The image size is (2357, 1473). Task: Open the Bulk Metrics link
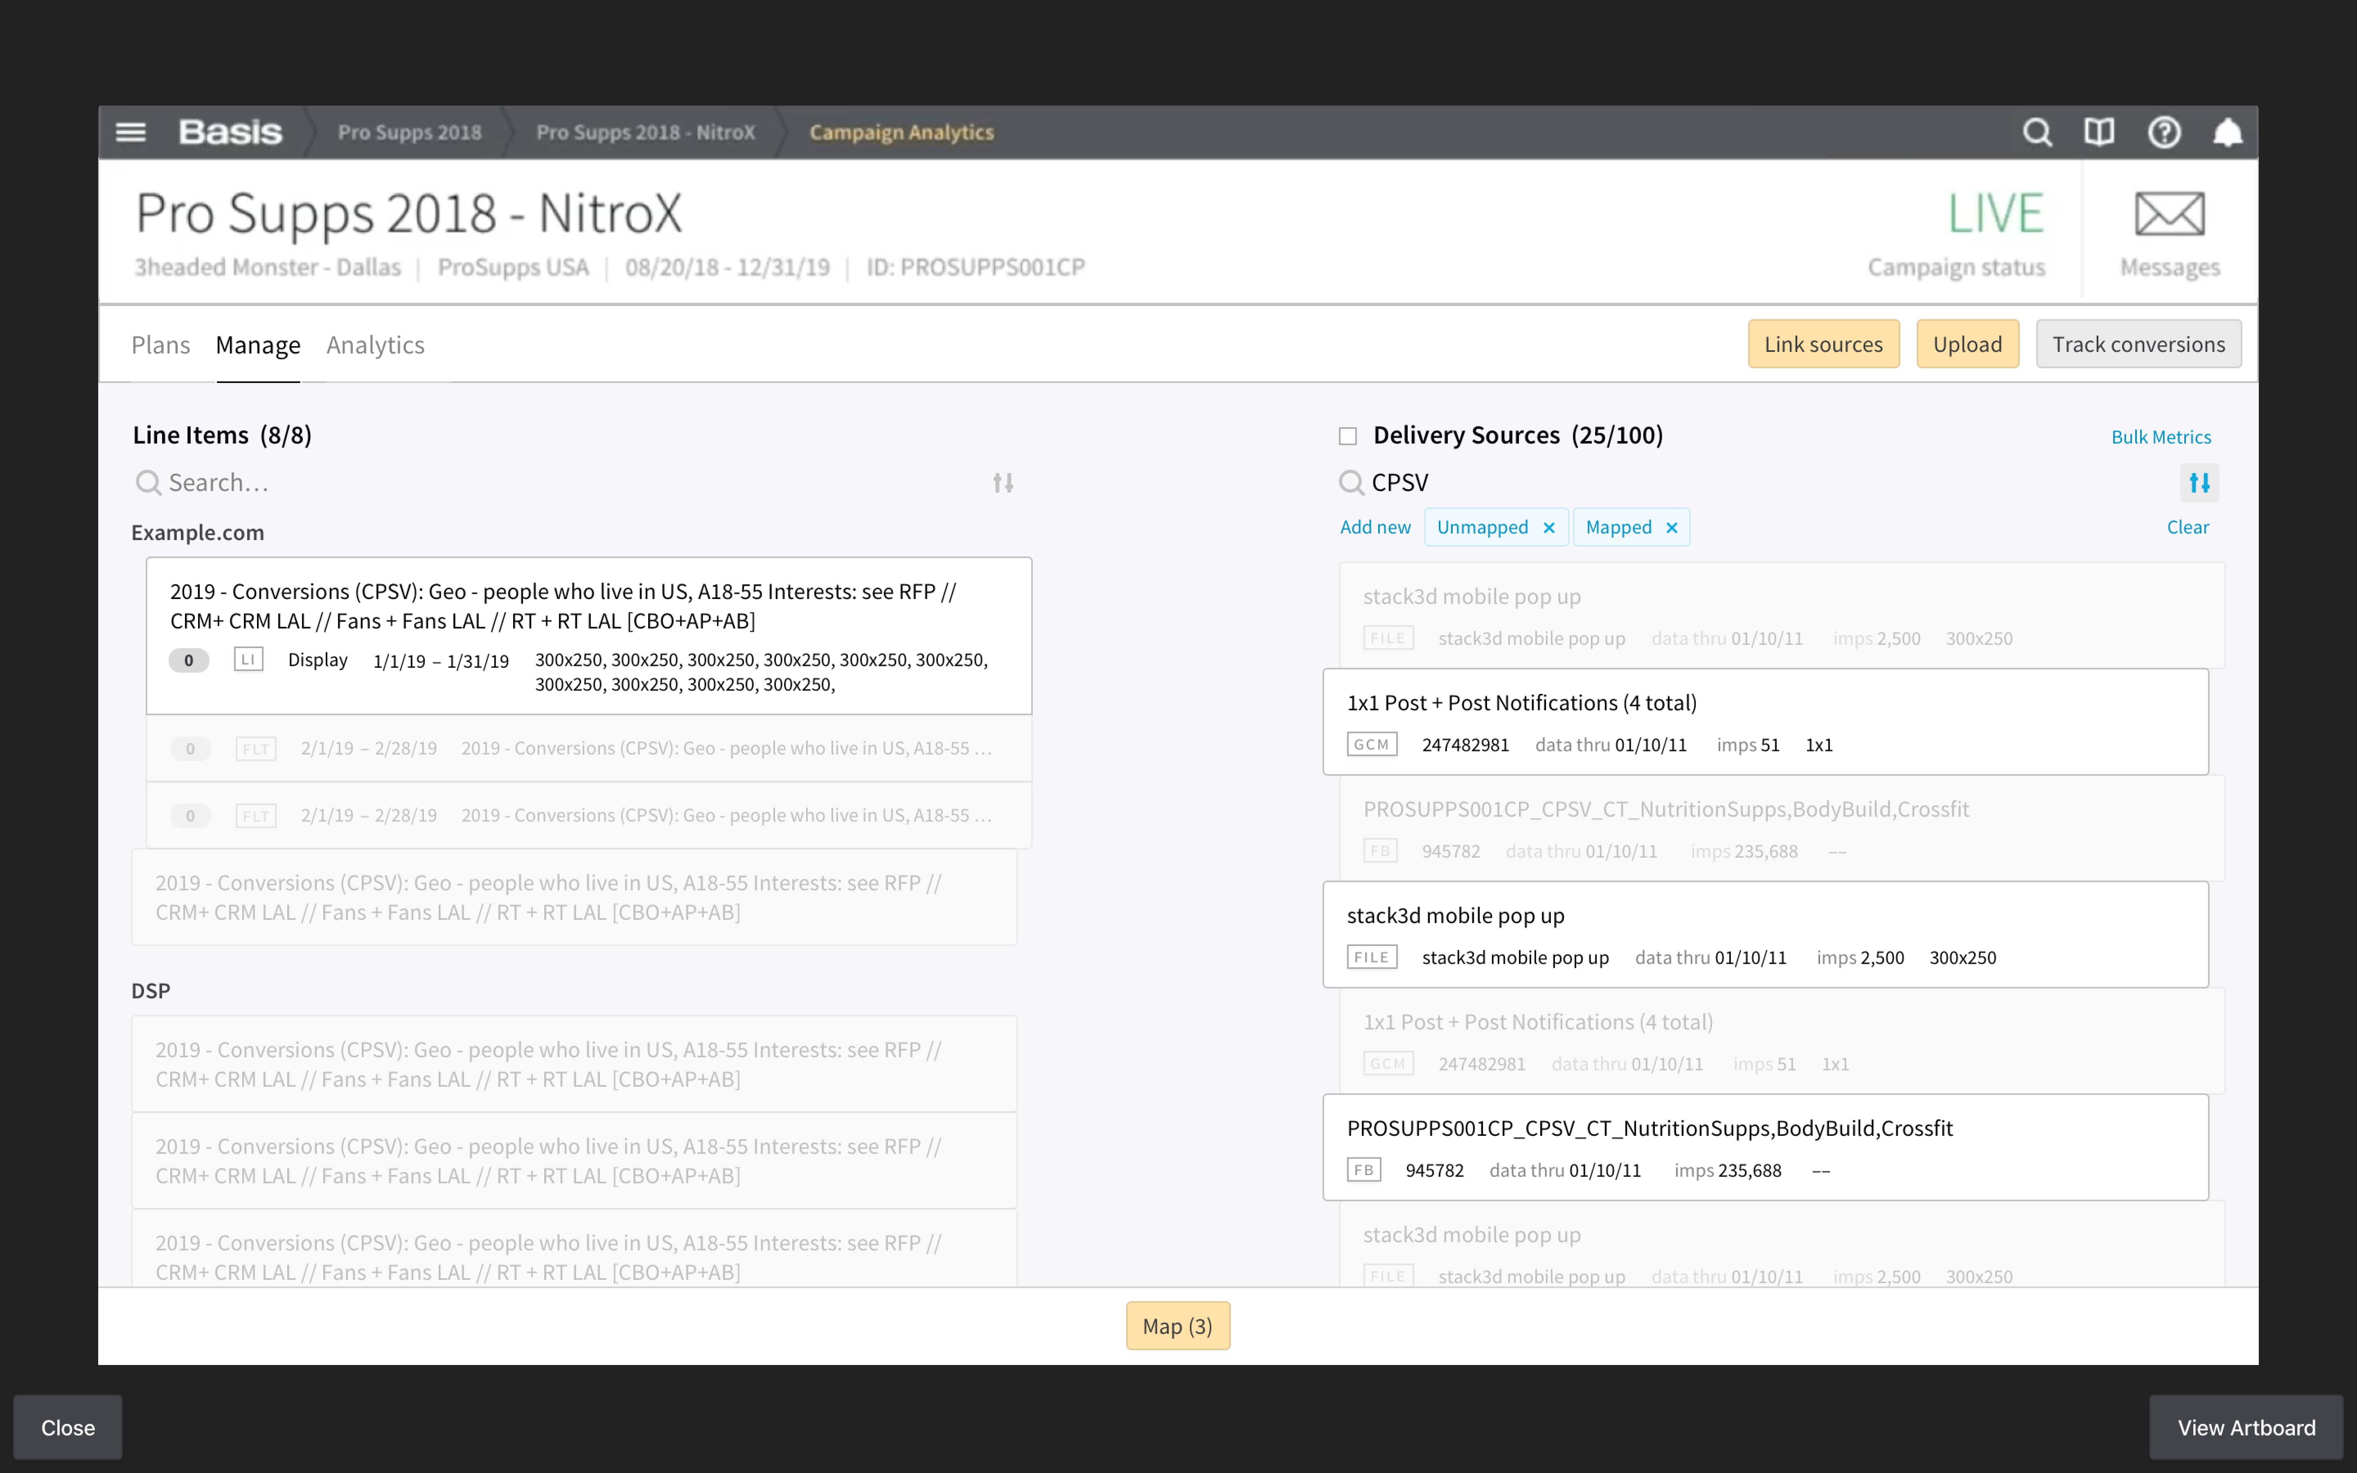pyautogui.click(x=2161, y=437)
